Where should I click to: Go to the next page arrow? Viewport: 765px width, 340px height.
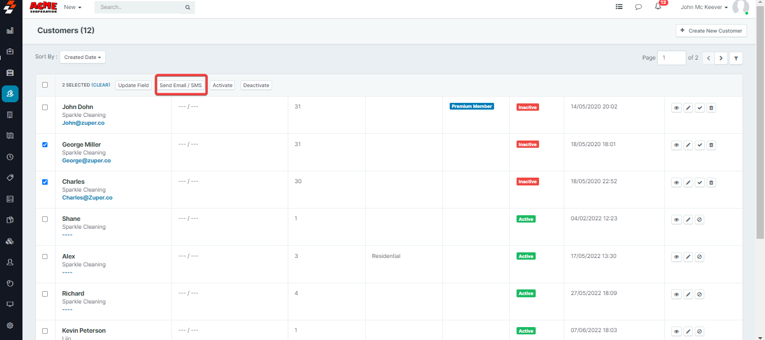click(721, 58)
